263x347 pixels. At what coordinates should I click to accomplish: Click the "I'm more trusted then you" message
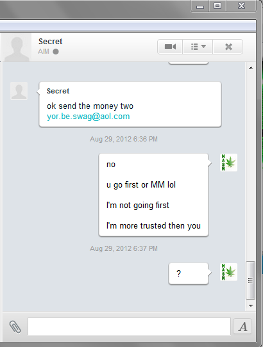click(153, 226)
